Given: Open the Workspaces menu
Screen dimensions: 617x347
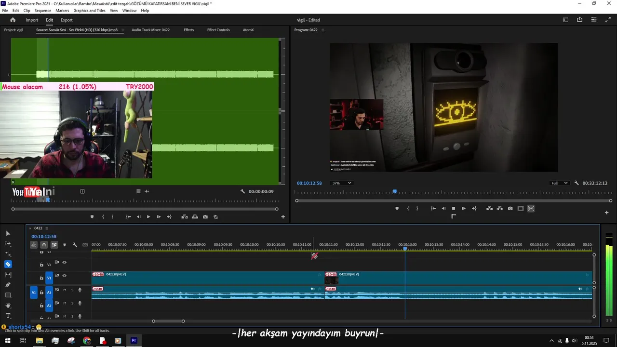Looking at the screenshot, I should 565,20.
